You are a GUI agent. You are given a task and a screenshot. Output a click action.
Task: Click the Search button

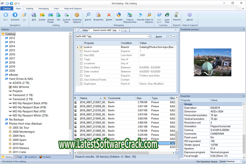tap(159, 37)
